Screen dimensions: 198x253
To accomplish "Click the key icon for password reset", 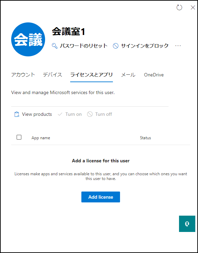I will click(x=55, y=46).
